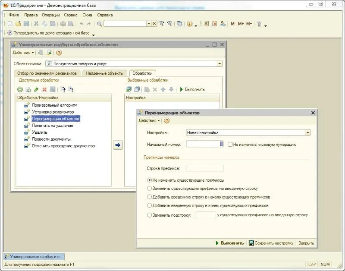Select 'Добавить введенную строку в начало' radio
This screenshot has width=345, height=271.
pyautogui.click(x=149, y=197)
